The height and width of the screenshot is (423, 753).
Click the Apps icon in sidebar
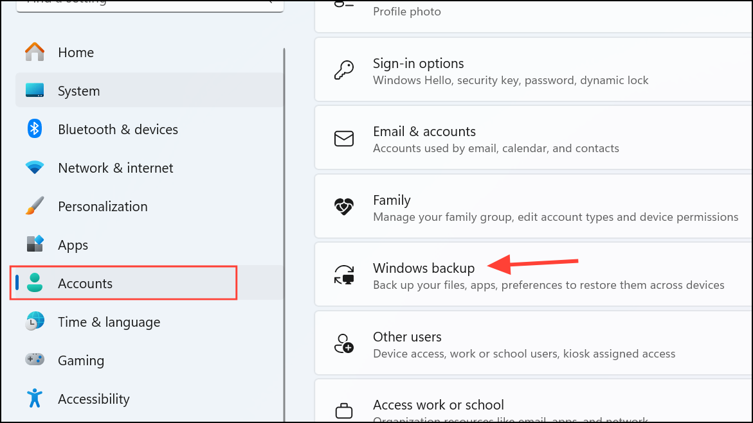click(35, 245)
